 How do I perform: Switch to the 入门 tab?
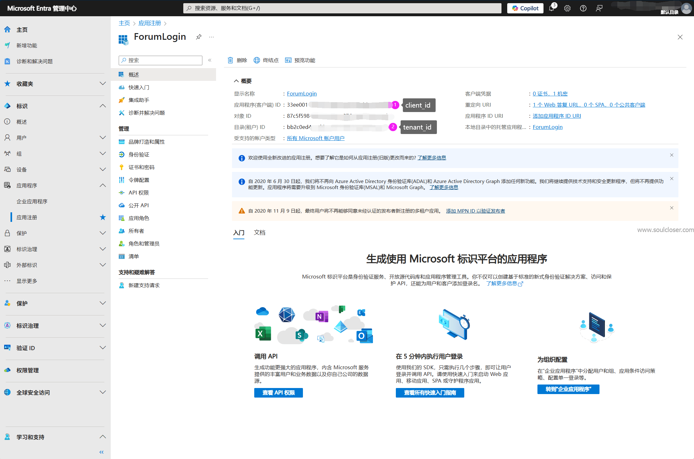(x=239, y=233)
